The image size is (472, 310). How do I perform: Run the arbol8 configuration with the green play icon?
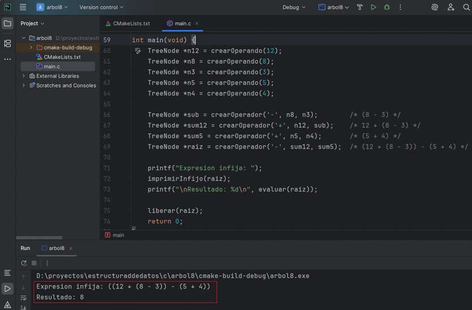pos(373,7)
